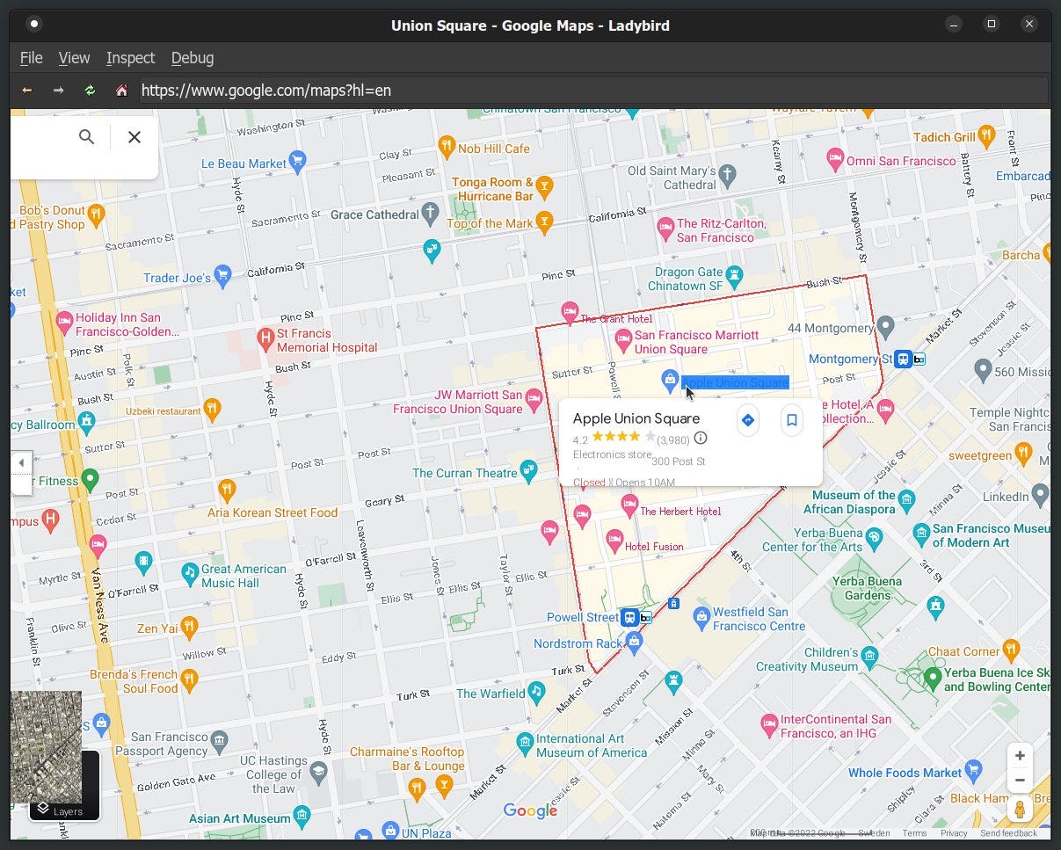
Task: Select the InterContinental San Francisco pin
Action: click(x=769, y=724)
